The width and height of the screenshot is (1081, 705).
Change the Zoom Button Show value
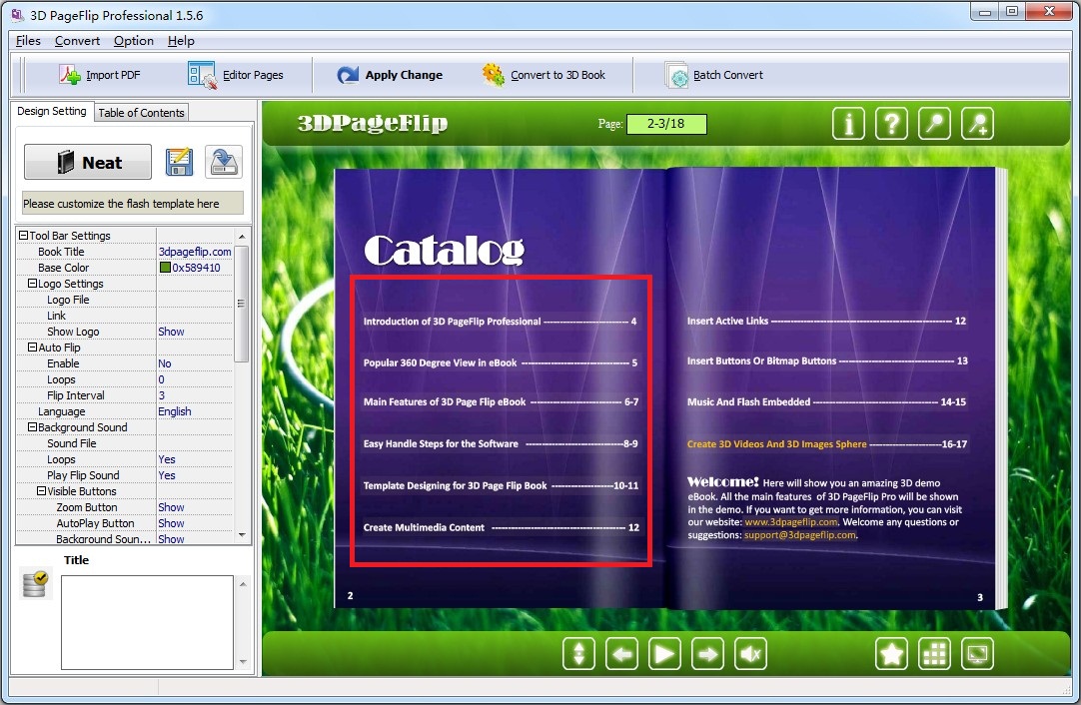171,507
